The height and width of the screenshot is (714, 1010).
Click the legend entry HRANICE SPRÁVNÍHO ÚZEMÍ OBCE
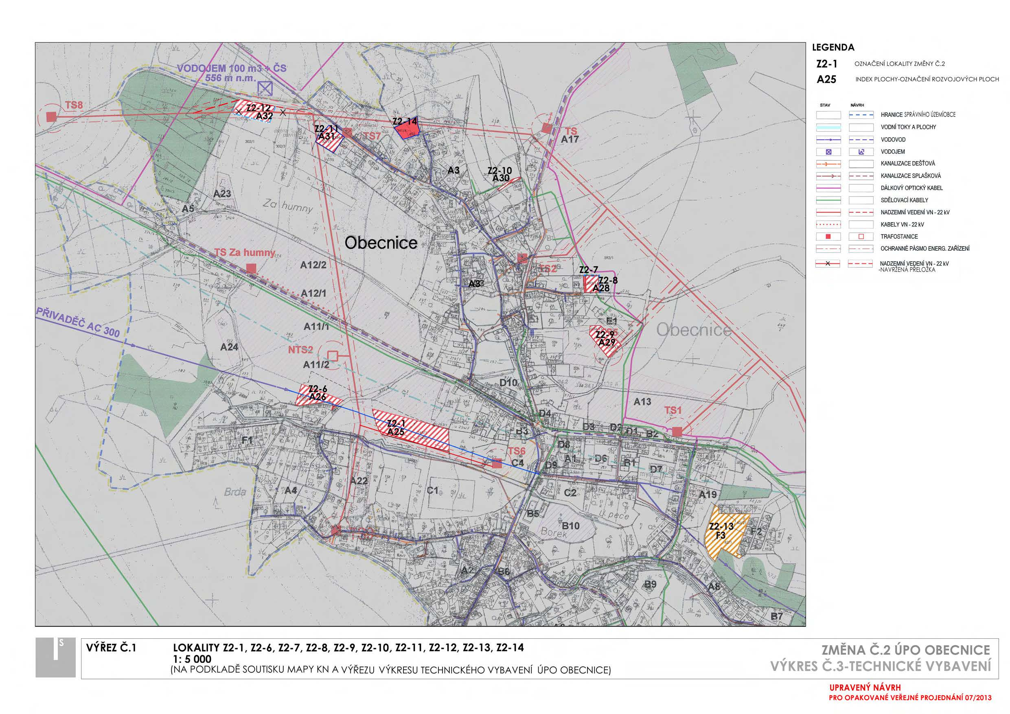[x=918, y=115]
